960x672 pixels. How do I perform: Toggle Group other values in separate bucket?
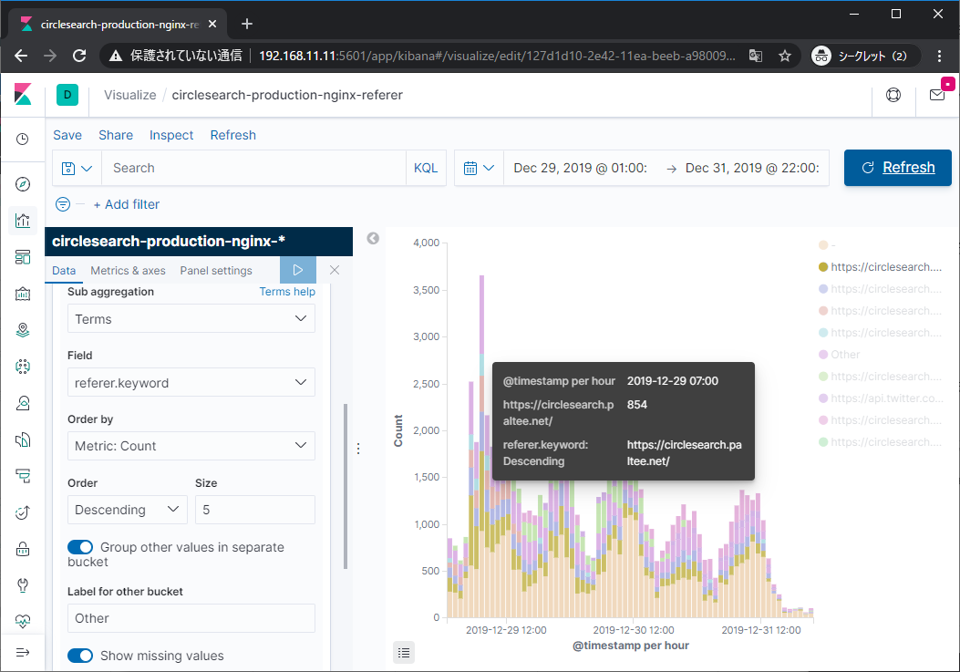click(x=81, y=547)
